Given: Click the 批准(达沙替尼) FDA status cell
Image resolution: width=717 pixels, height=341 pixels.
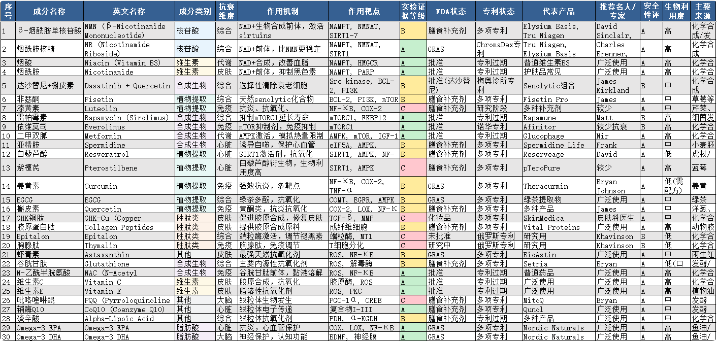Looking at the screenshot, I should pyautogui.click(x=451, y=85).
